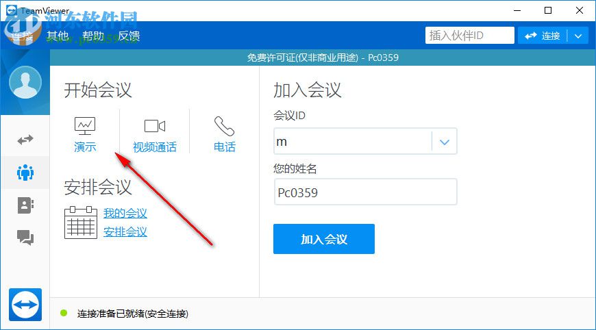Click the 连接准备已就绪 status text

tap(133, 314)
